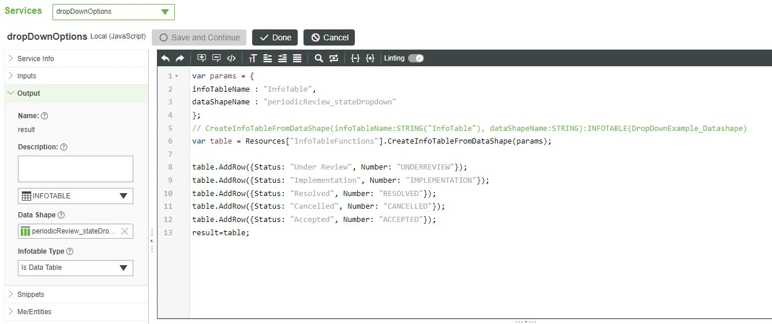Click the add comment icon
772x324 pixels.
(x=201, y=58)
